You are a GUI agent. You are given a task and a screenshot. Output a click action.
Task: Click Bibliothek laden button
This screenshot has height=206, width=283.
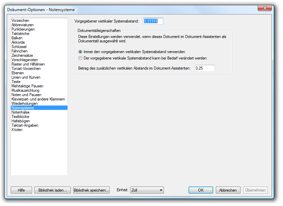point(53,190)
